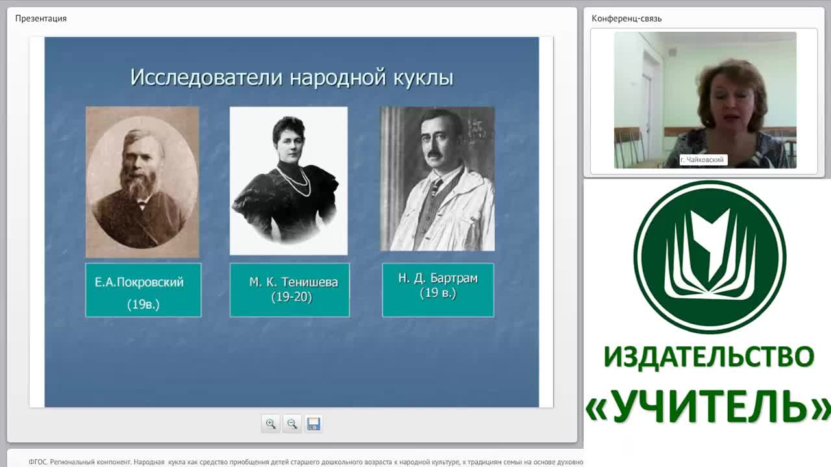The width and height of the screenshot is (831, 467).
Task: Click the М. К. Тенишева portrait
Action: click(x=289, y=181)
